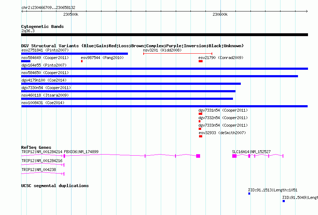Select the dgv164e55 (Pinto2007) blue bar
This screenshot has width=318, height=215.
pos(164,69)
